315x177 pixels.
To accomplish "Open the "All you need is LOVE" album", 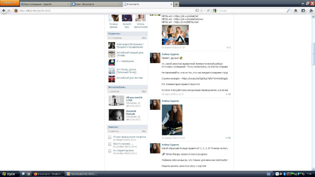I will [x=134, y=99].
